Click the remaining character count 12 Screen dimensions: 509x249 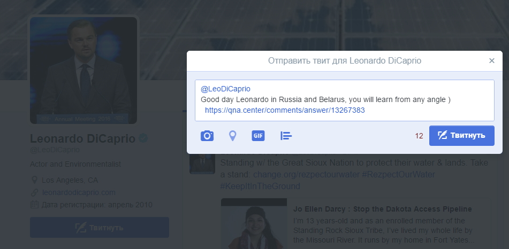coord(419,136)
